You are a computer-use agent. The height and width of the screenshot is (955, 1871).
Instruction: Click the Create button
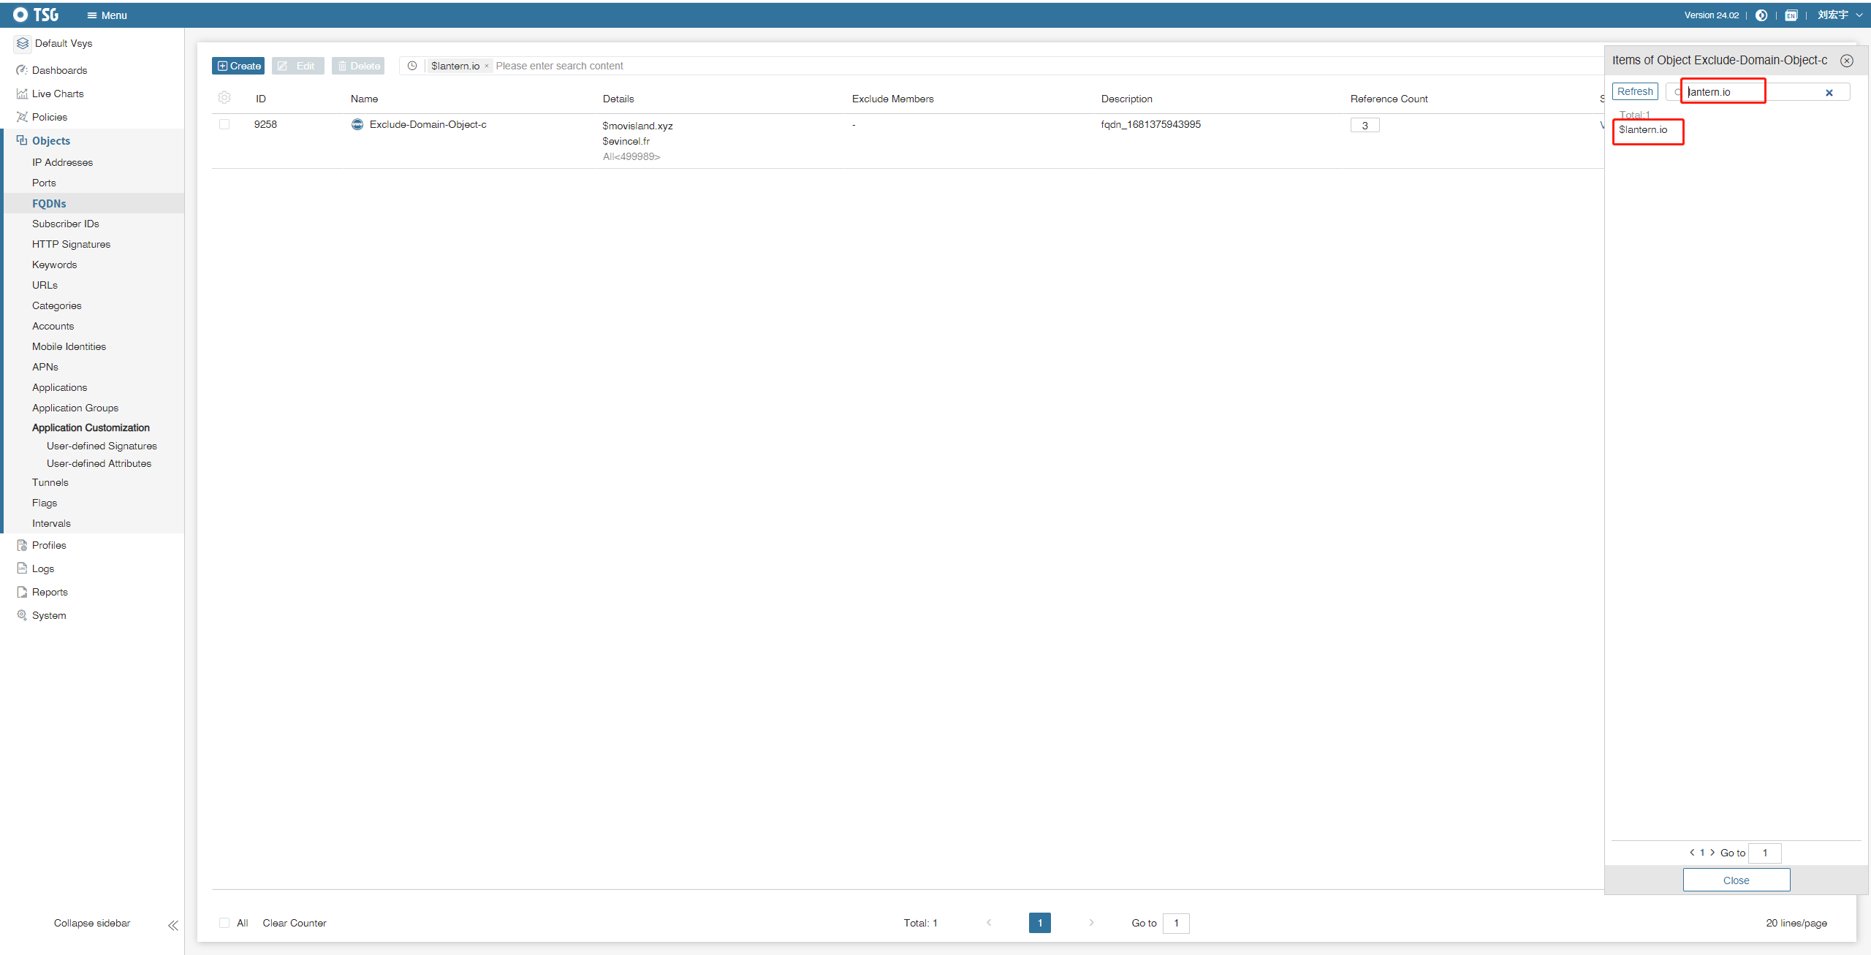point(238,66)
